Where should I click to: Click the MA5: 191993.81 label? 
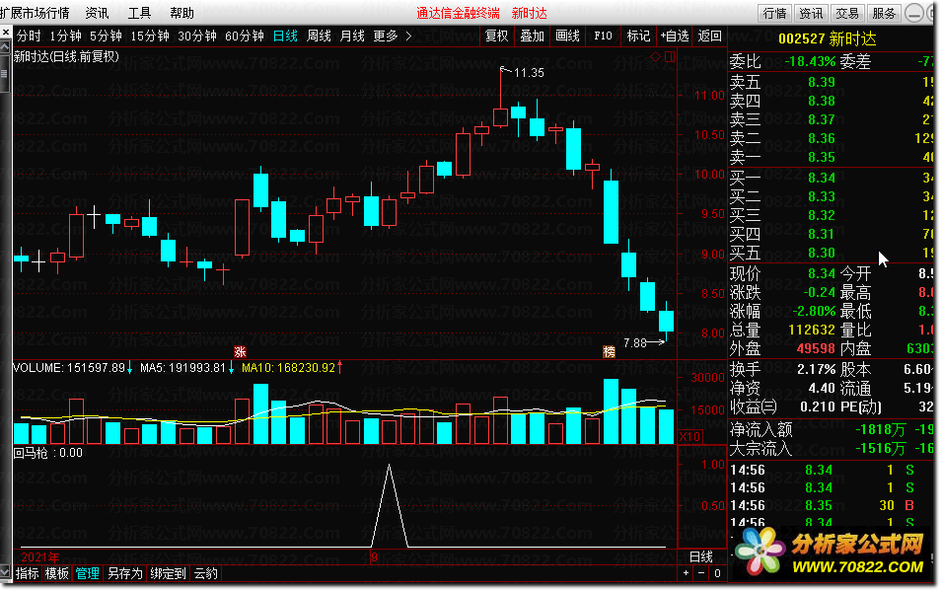point(183,367)
